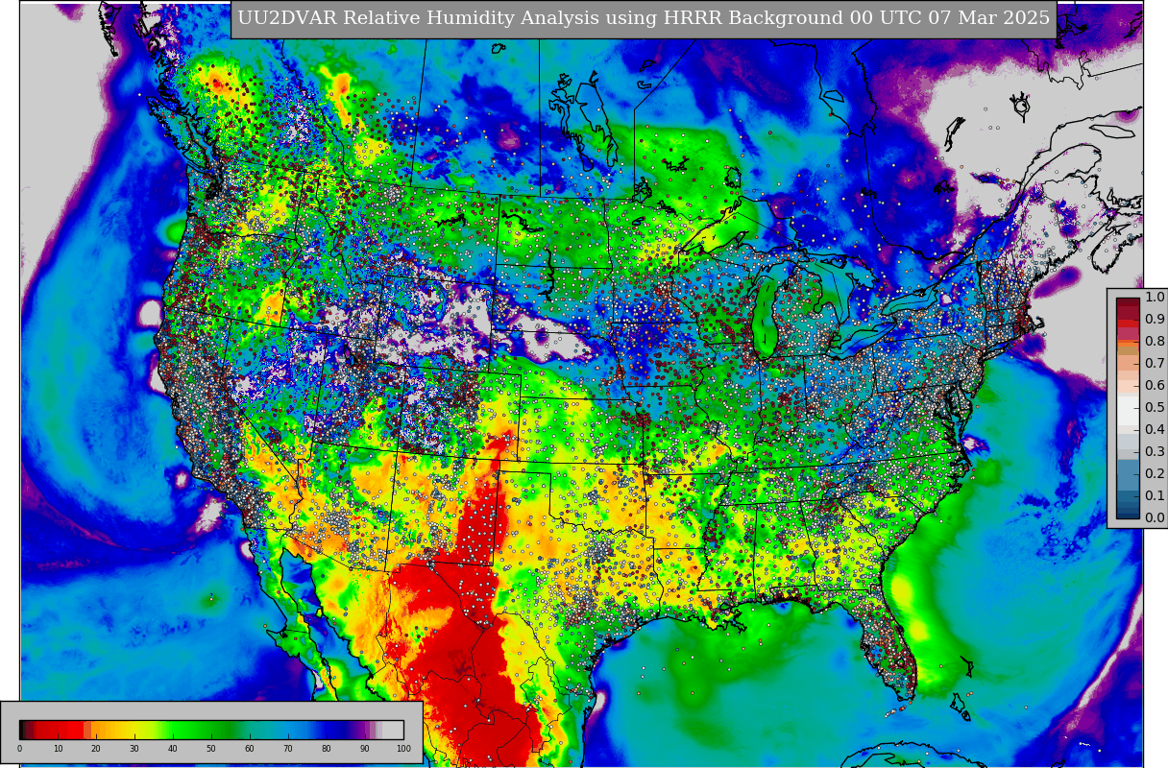Click the 0.7 label on right colorbar
The height and width of the screenshot is (768, 1168).
click(x=1155, y=364)
